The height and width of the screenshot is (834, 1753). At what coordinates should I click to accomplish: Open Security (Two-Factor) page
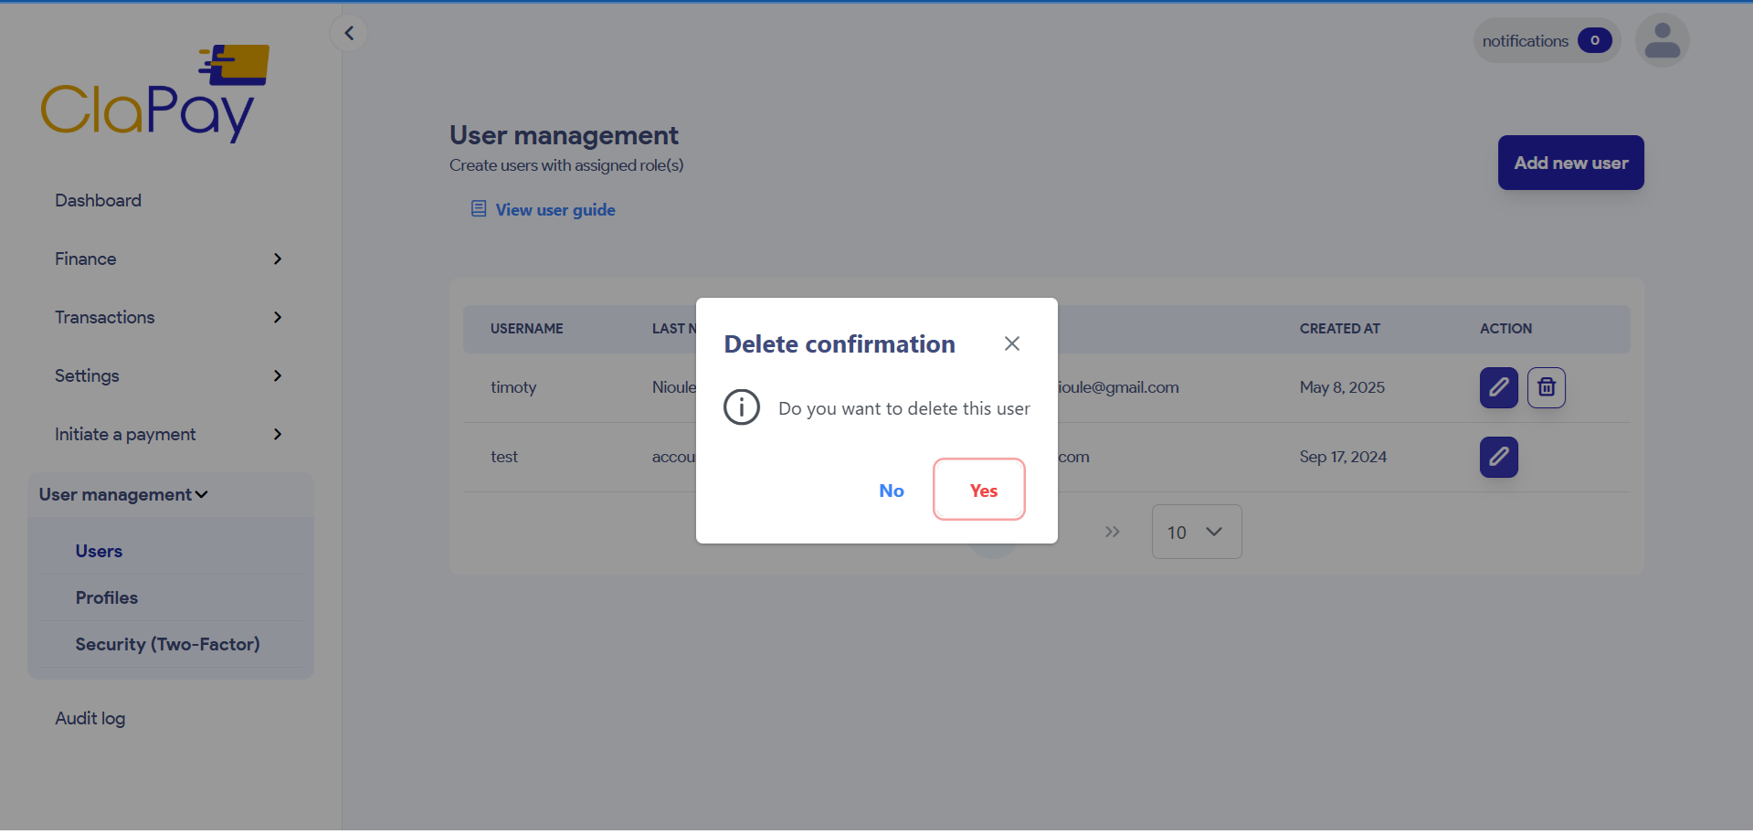coord(167,644)
